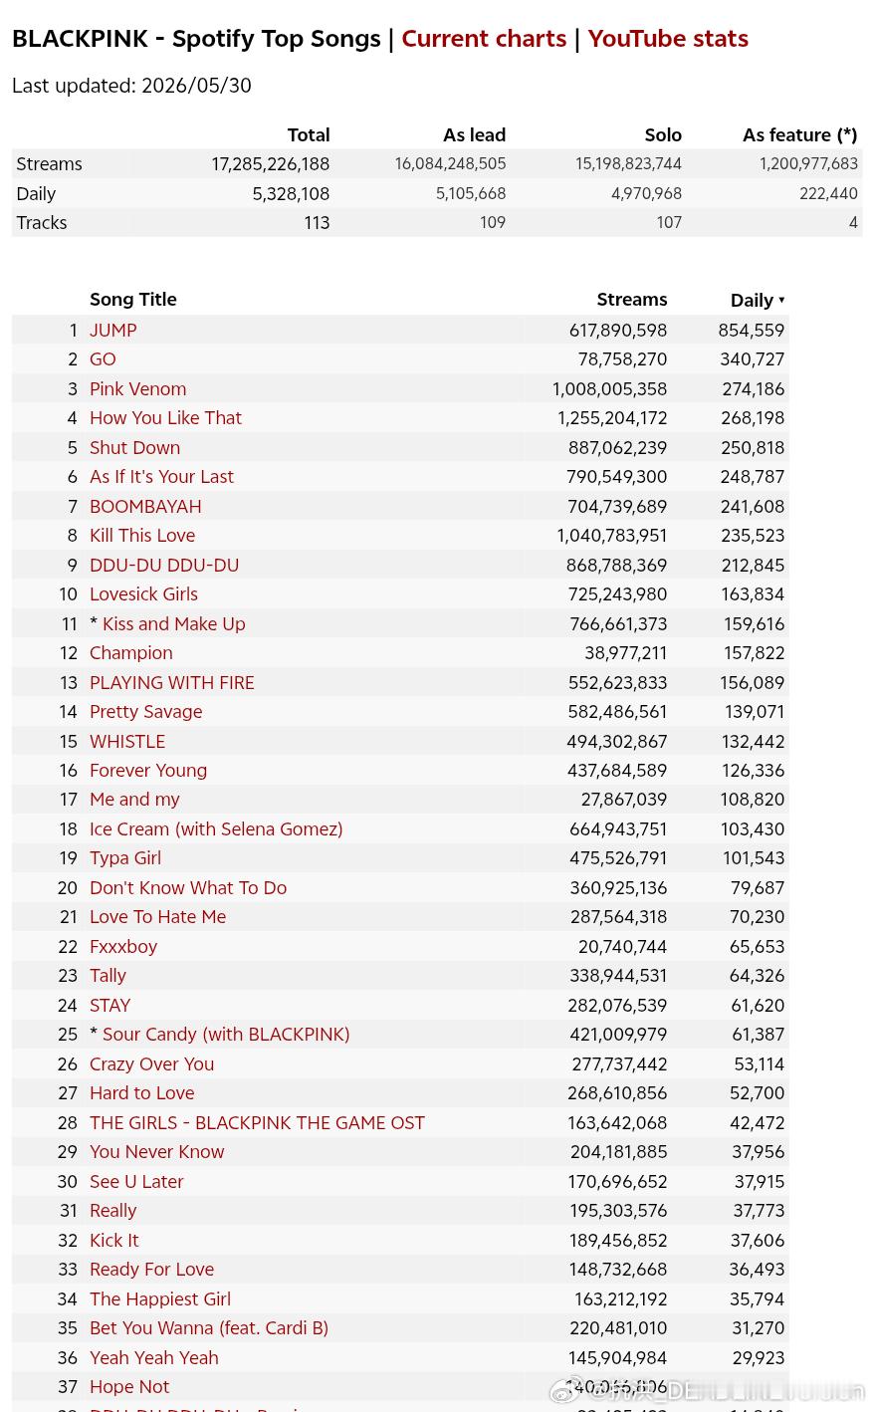Open the GO song link
The width and height of the screenshot is (874, 1412).
[x=103, y=359]
